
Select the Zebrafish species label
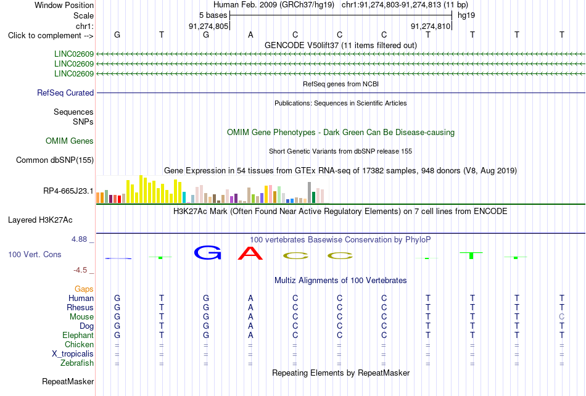click(77, 363)
